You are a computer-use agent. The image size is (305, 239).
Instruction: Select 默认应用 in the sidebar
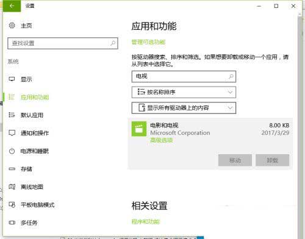tap(32, 115)
